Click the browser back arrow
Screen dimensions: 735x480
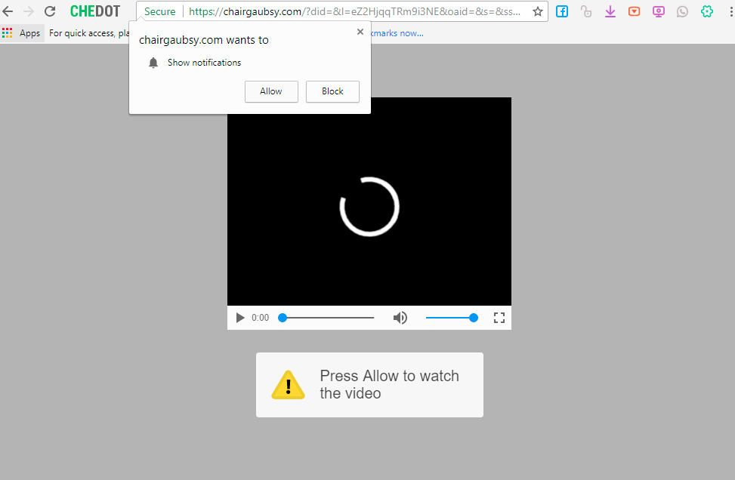pos(8,11)
